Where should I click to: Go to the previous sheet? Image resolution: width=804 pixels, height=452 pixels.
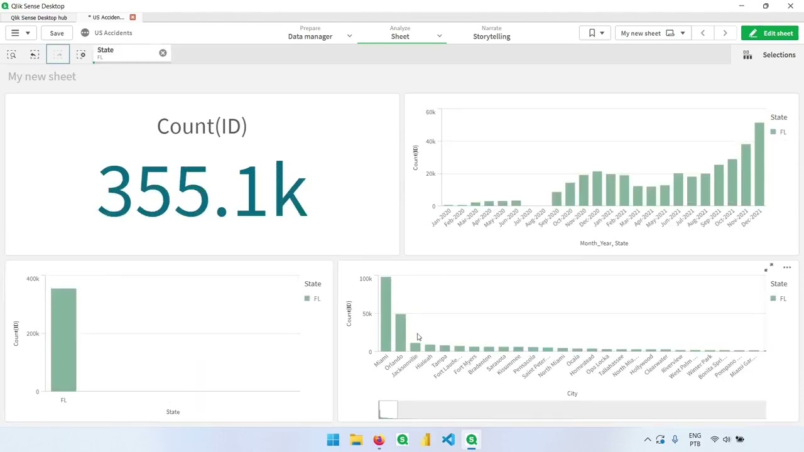[x=703, y=33]
